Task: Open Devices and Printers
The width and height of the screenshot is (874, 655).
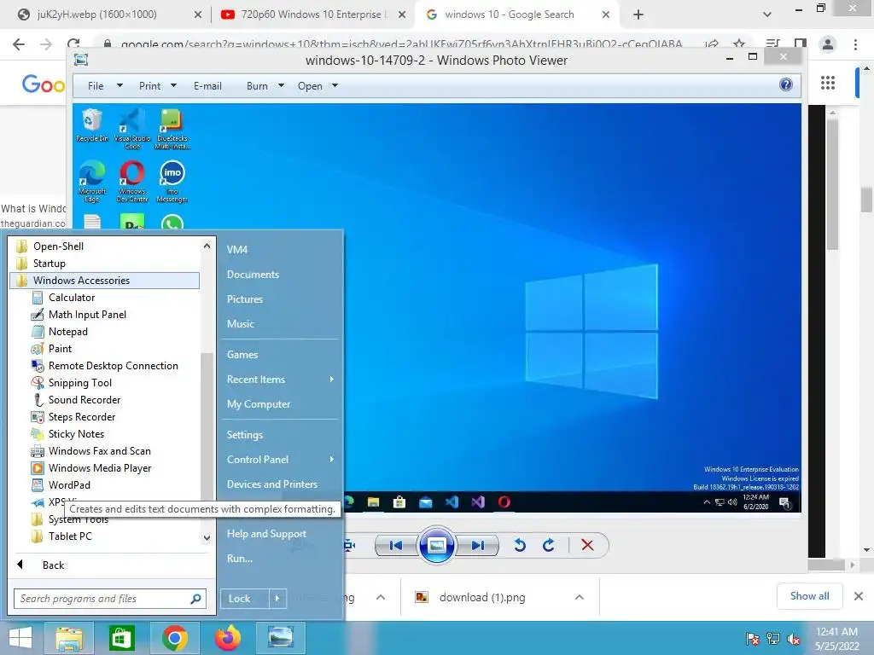Action: pos(272,484)
